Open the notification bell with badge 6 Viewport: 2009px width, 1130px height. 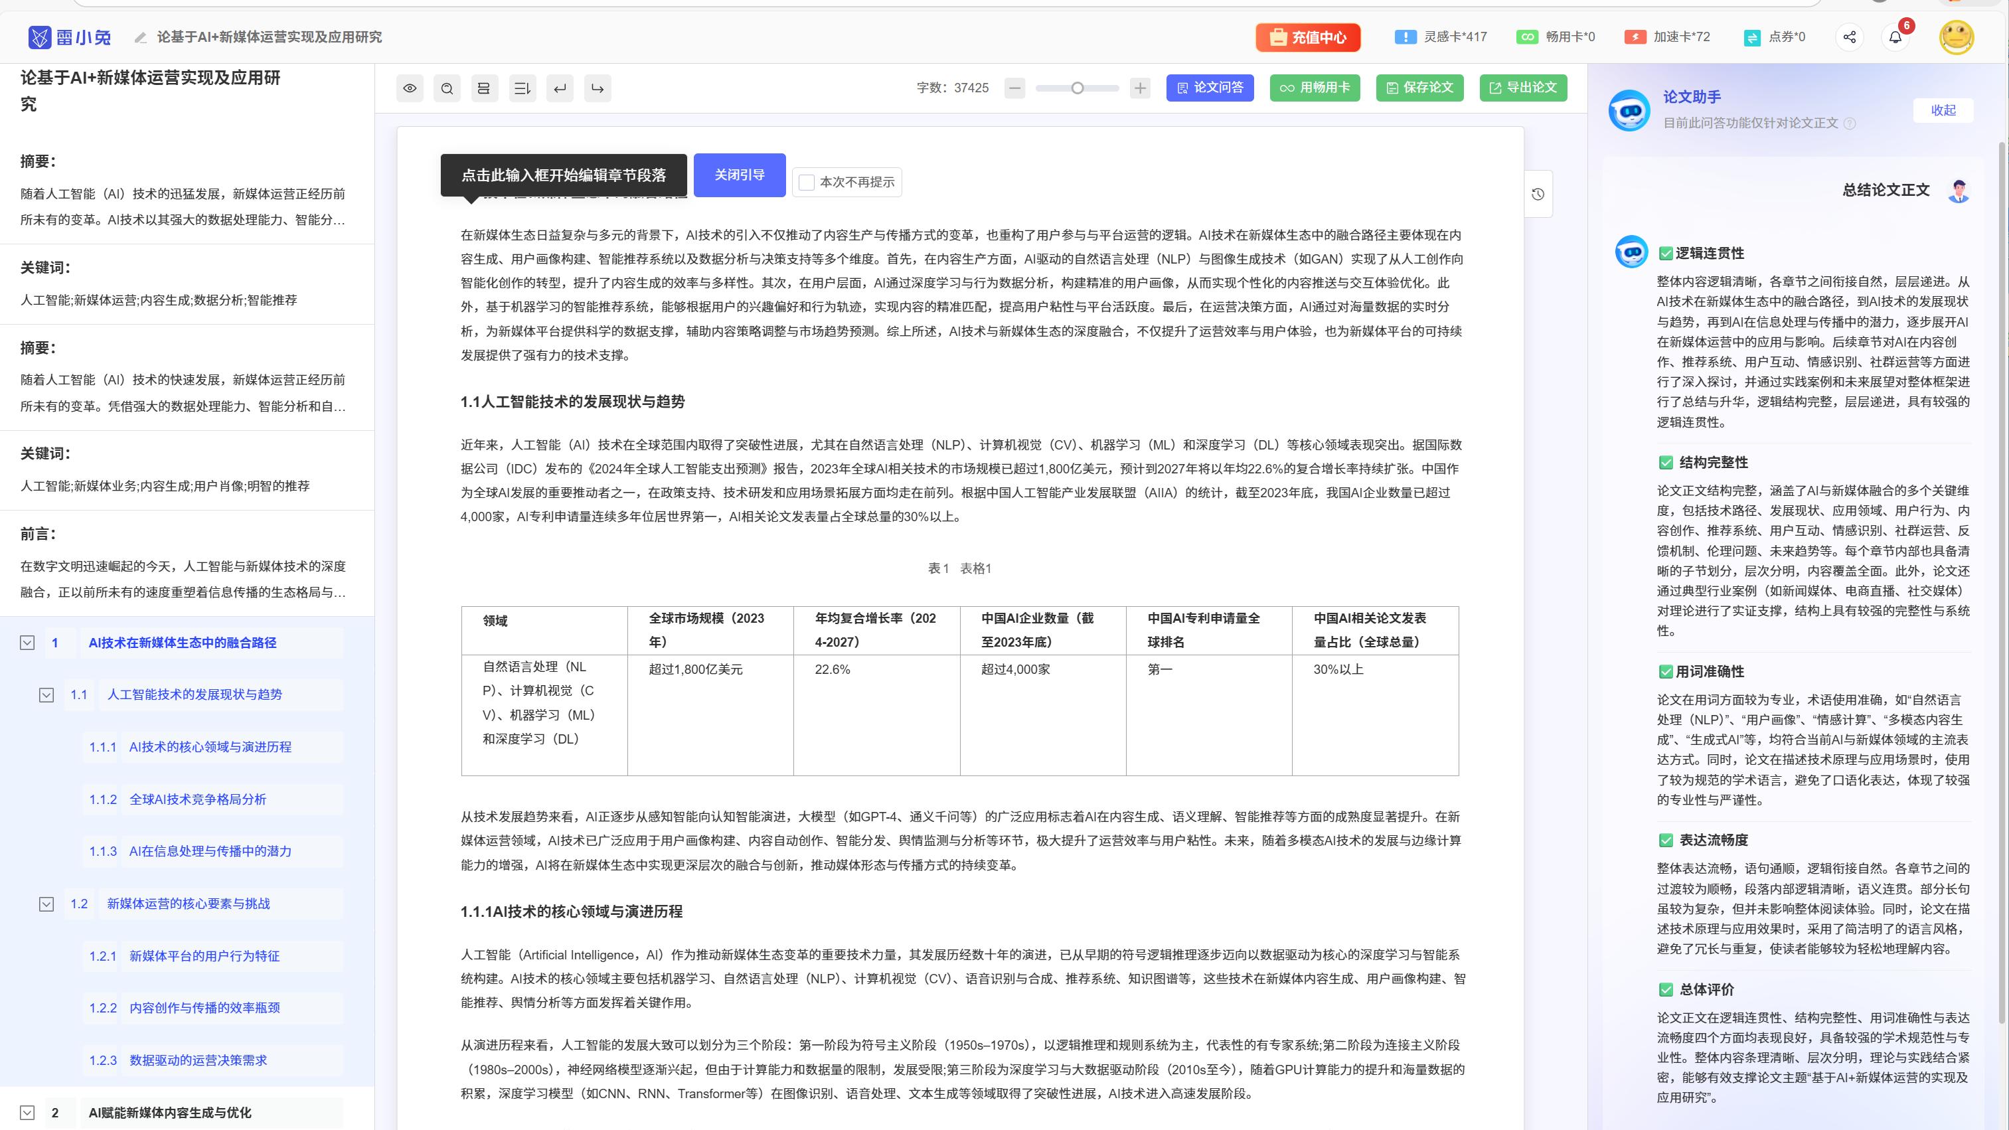1897,37
